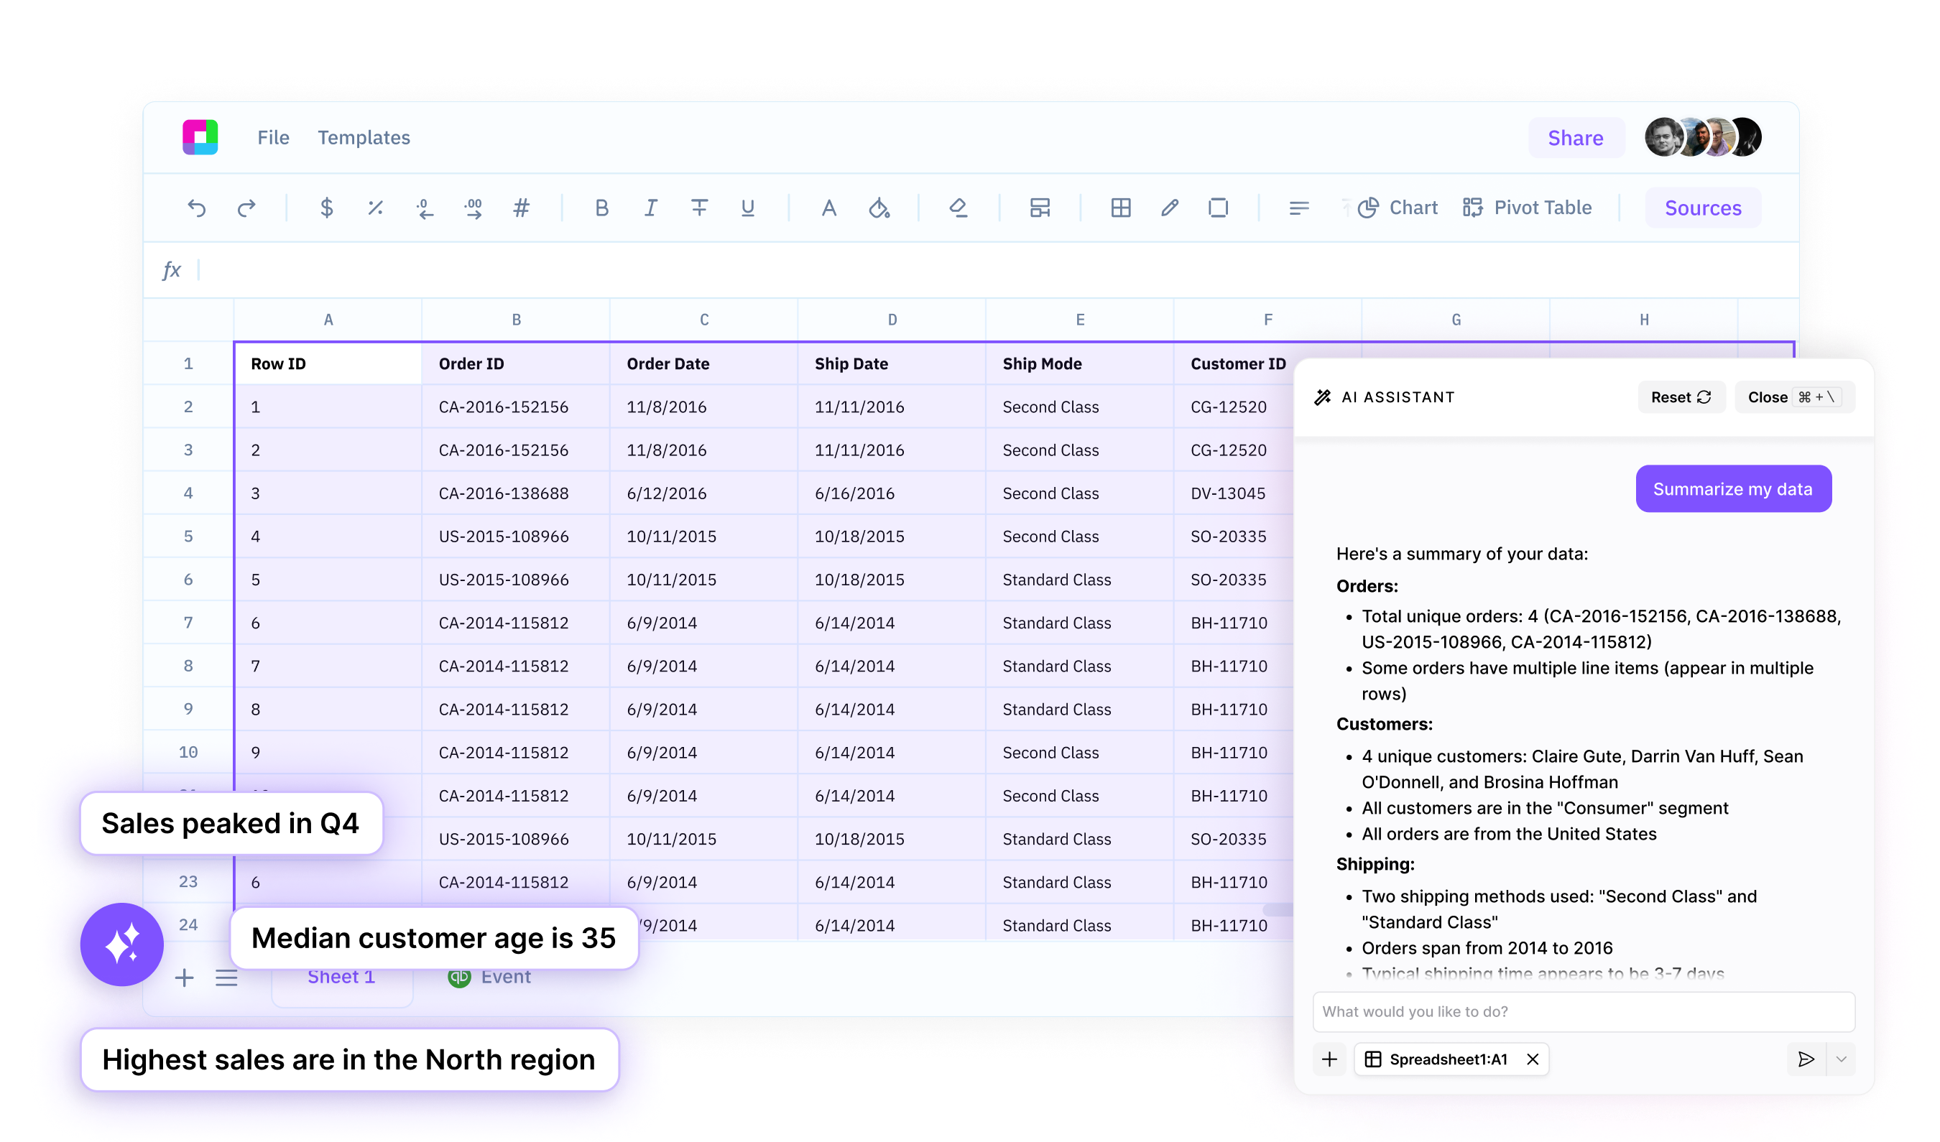Switch to the Sheet 1 tab
The height and width of the screenshot is (1142, 1940).
point(341,977)
